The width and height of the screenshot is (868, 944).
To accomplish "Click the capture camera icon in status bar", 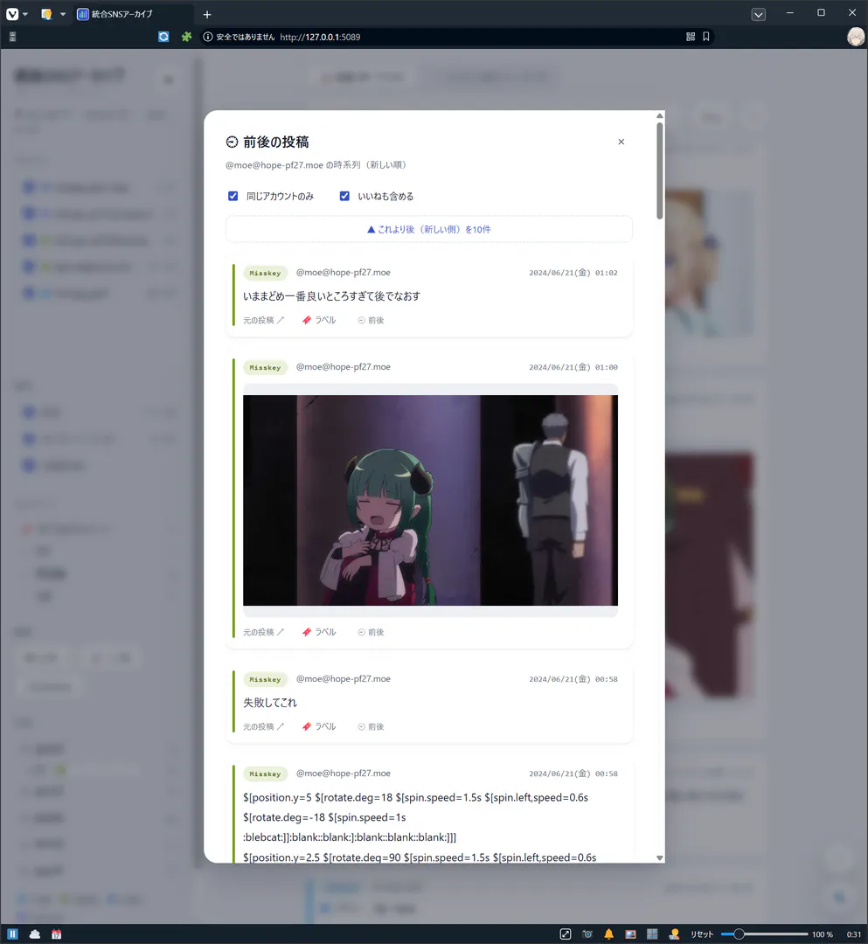I will click(587, 934).
